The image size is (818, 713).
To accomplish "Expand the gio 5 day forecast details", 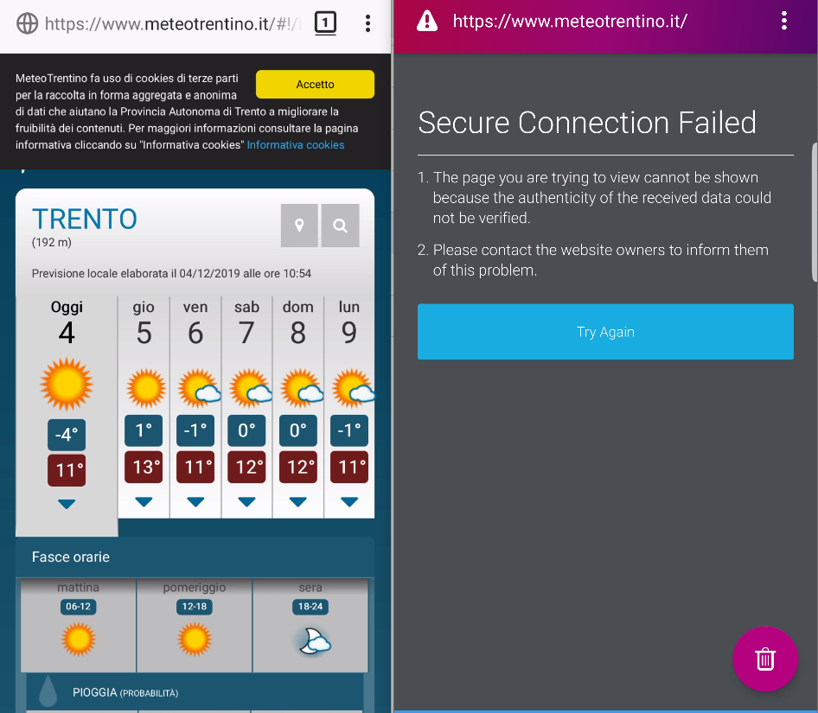I will click(144, 500).
